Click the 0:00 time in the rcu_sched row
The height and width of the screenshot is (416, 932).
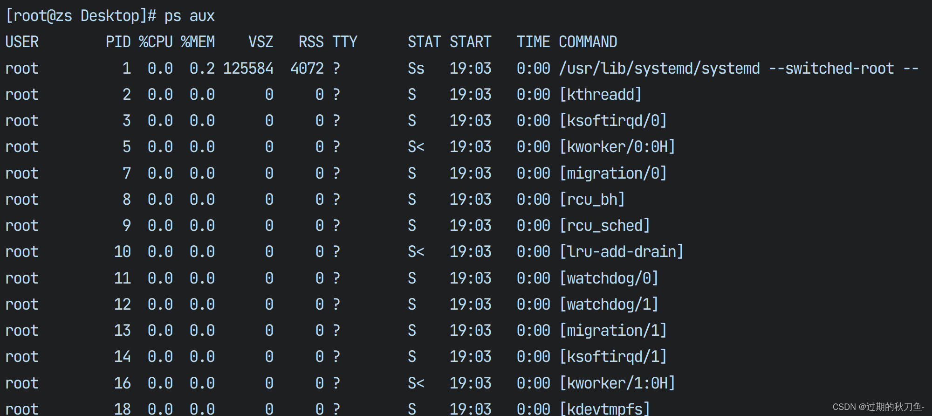click(x=533, y=226)
